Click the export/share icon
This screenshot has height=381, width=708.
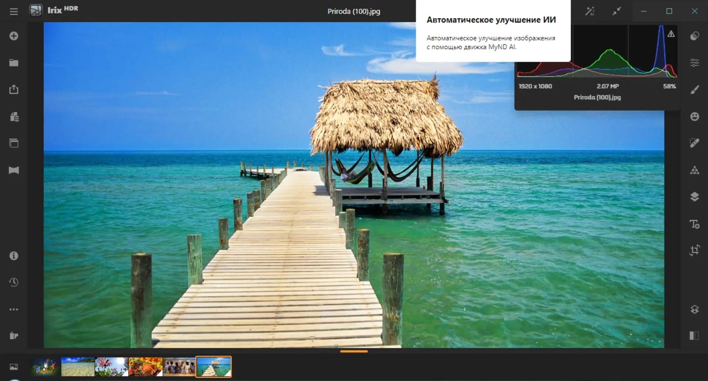coord(14,89)
